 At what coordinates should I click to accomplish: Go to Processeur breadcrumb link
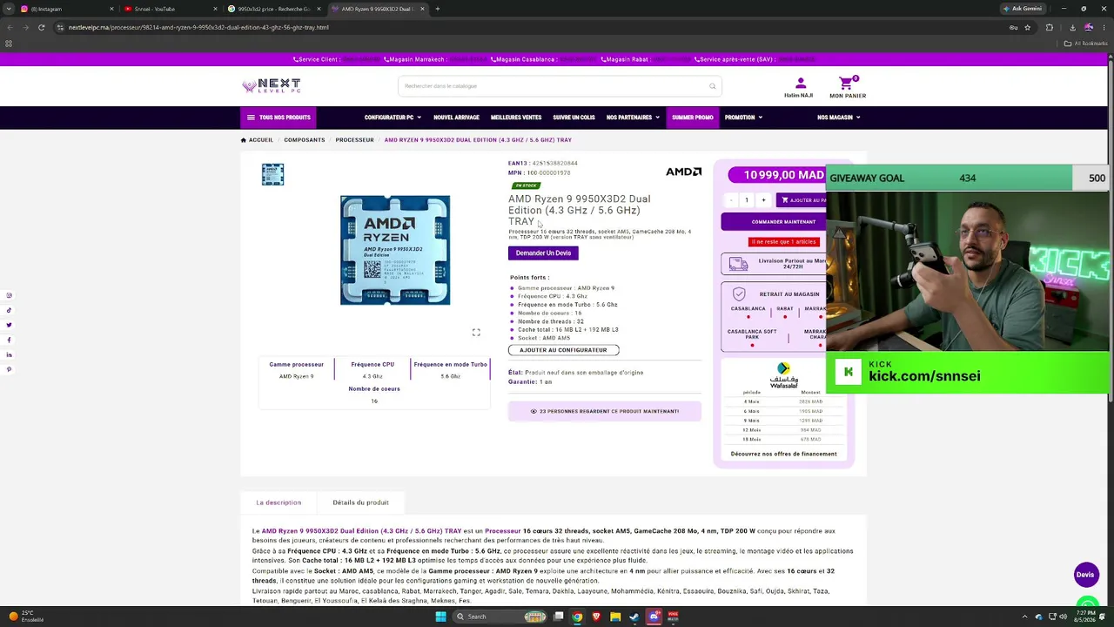355,140
